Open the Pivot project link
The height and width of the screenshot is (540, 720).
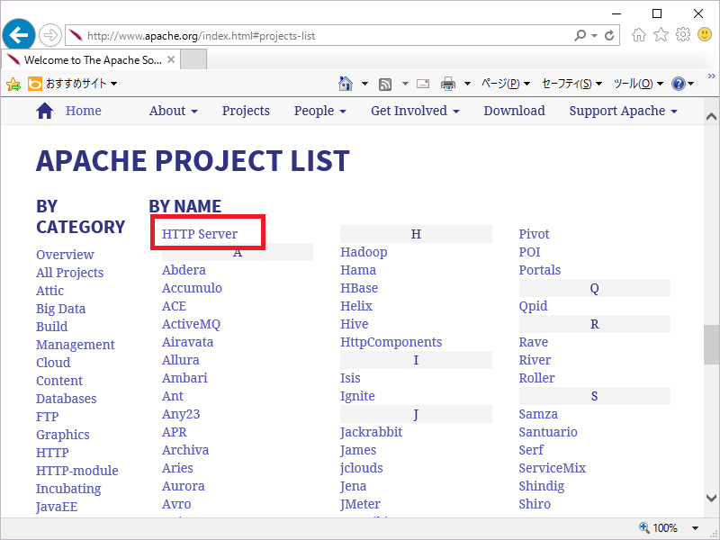point(534,234)
